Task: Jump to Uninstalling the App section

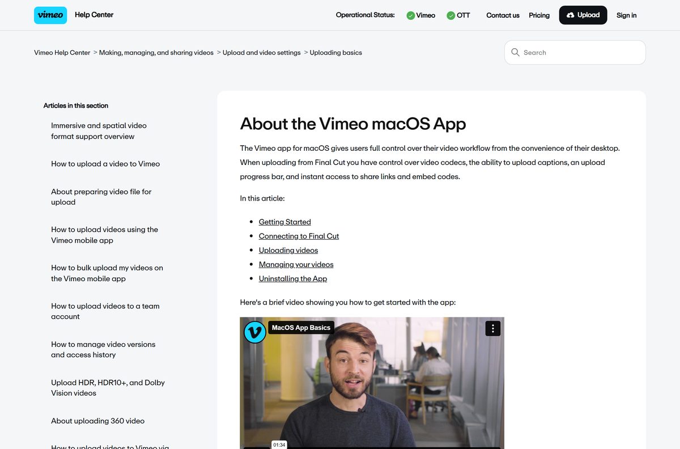Action: point(293,278)
